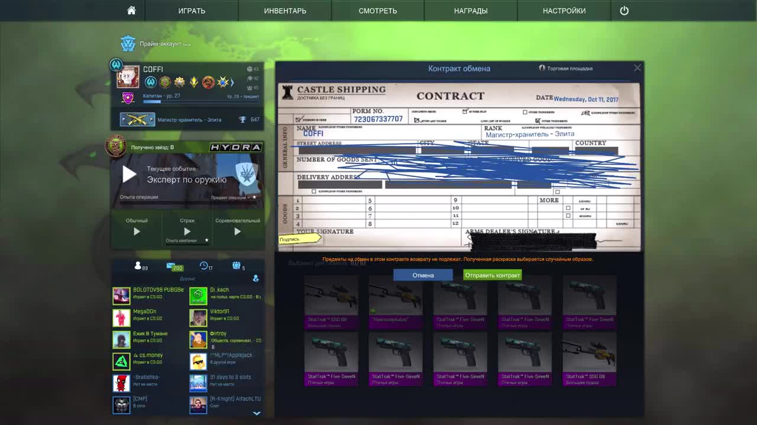Click the Опыта кампании progress bar

click(187, 244)
